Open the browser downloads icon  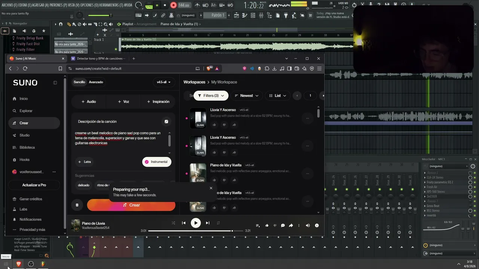[274, 68]
